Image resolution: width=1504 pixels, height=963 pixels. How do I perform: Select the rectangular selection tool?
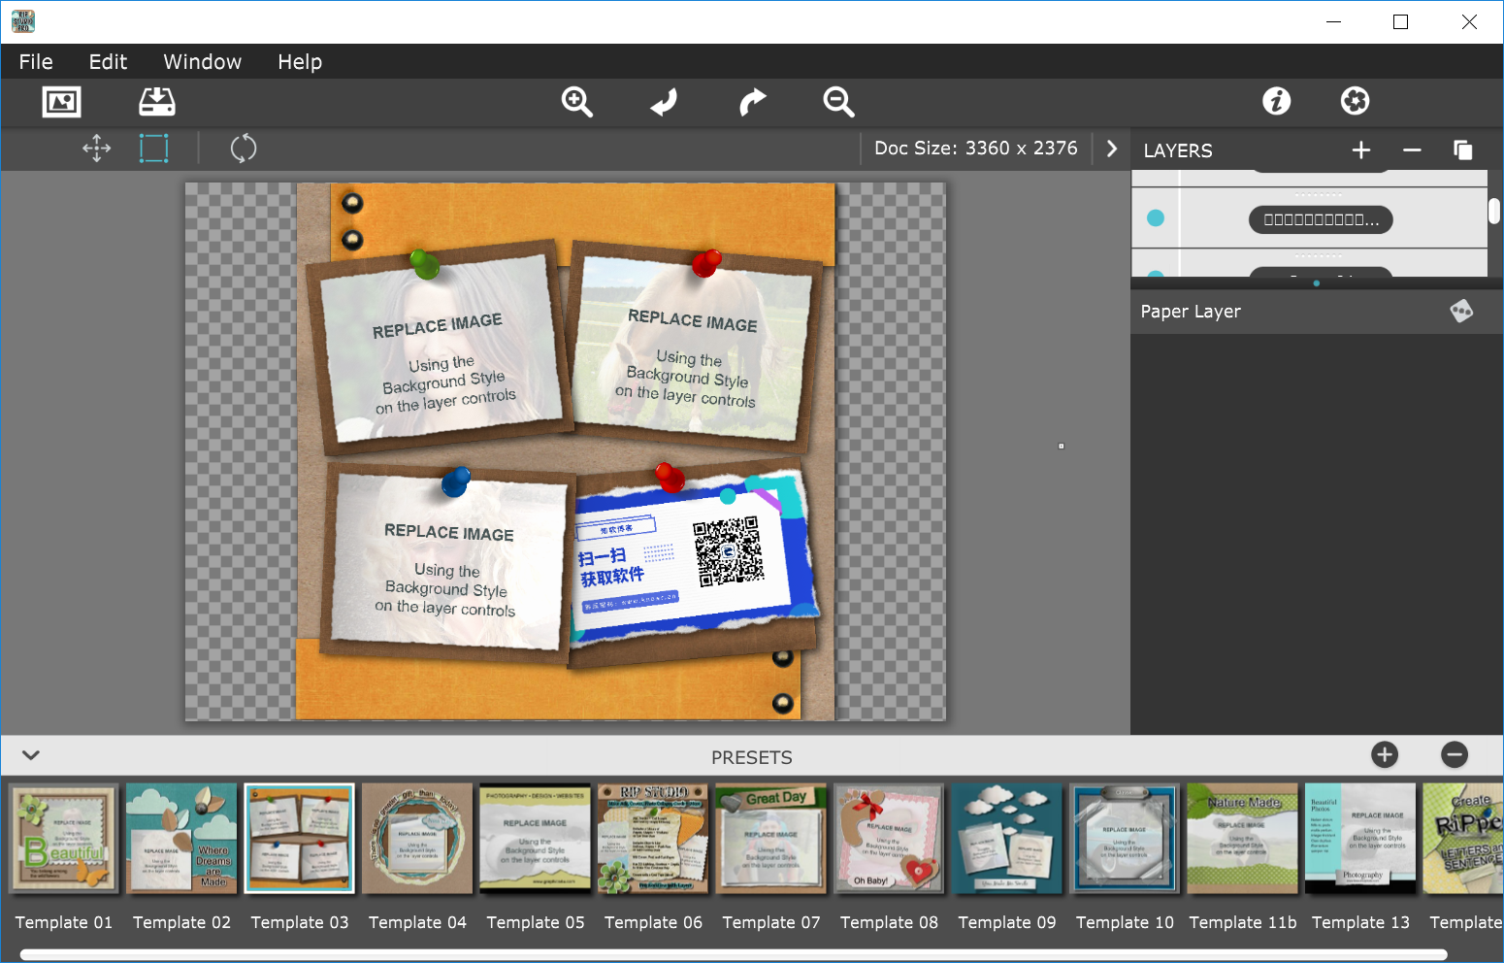point(154,149)
